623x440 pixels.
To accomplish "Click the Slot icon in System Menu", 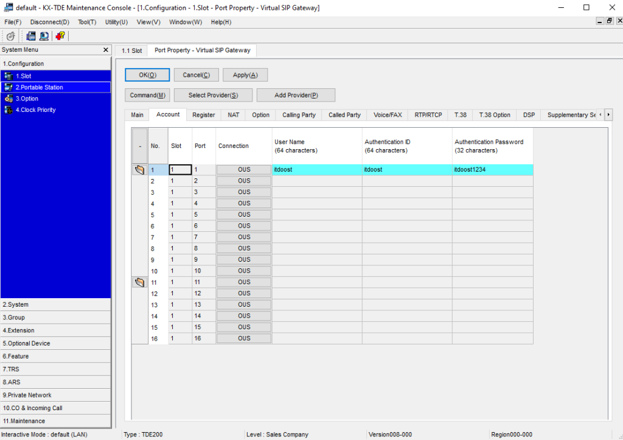I will 9,76.
